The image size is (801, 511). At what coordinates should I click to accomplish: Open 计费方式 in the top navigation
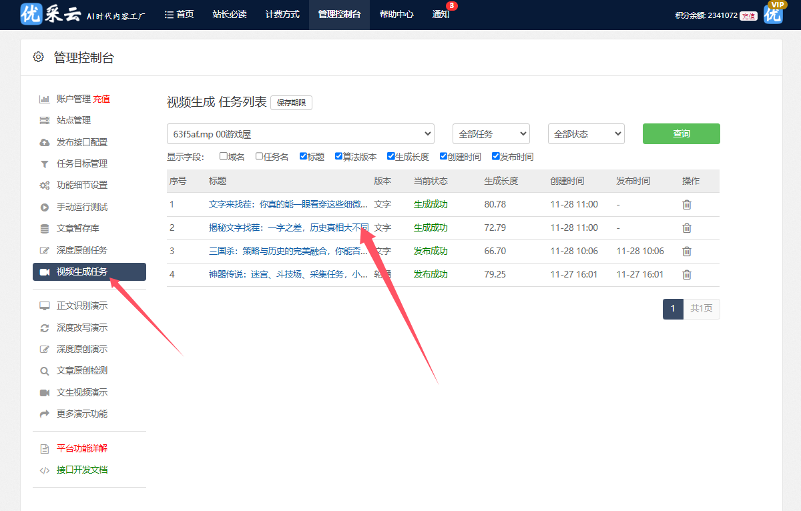click(x=282, y=15)
